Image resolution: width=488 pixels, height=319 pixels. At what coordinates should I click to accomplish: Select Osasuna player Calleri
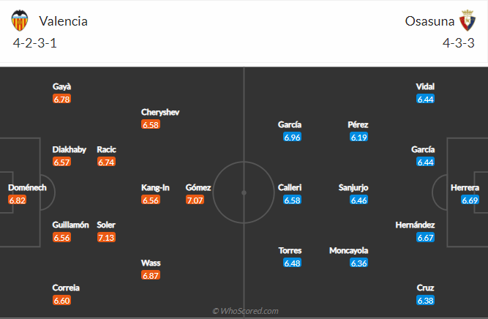point(290,187)
